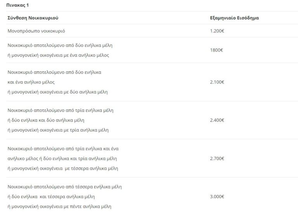This screenshot has height=212, width=298.
Task: Click the 2.100€ income value
Action: point(217,82)
